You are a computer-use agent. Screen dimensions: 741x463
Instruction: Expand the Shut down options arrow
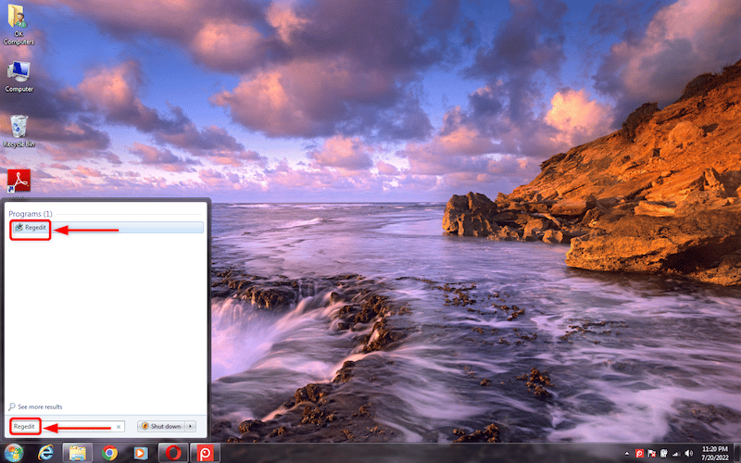point(191,426)
